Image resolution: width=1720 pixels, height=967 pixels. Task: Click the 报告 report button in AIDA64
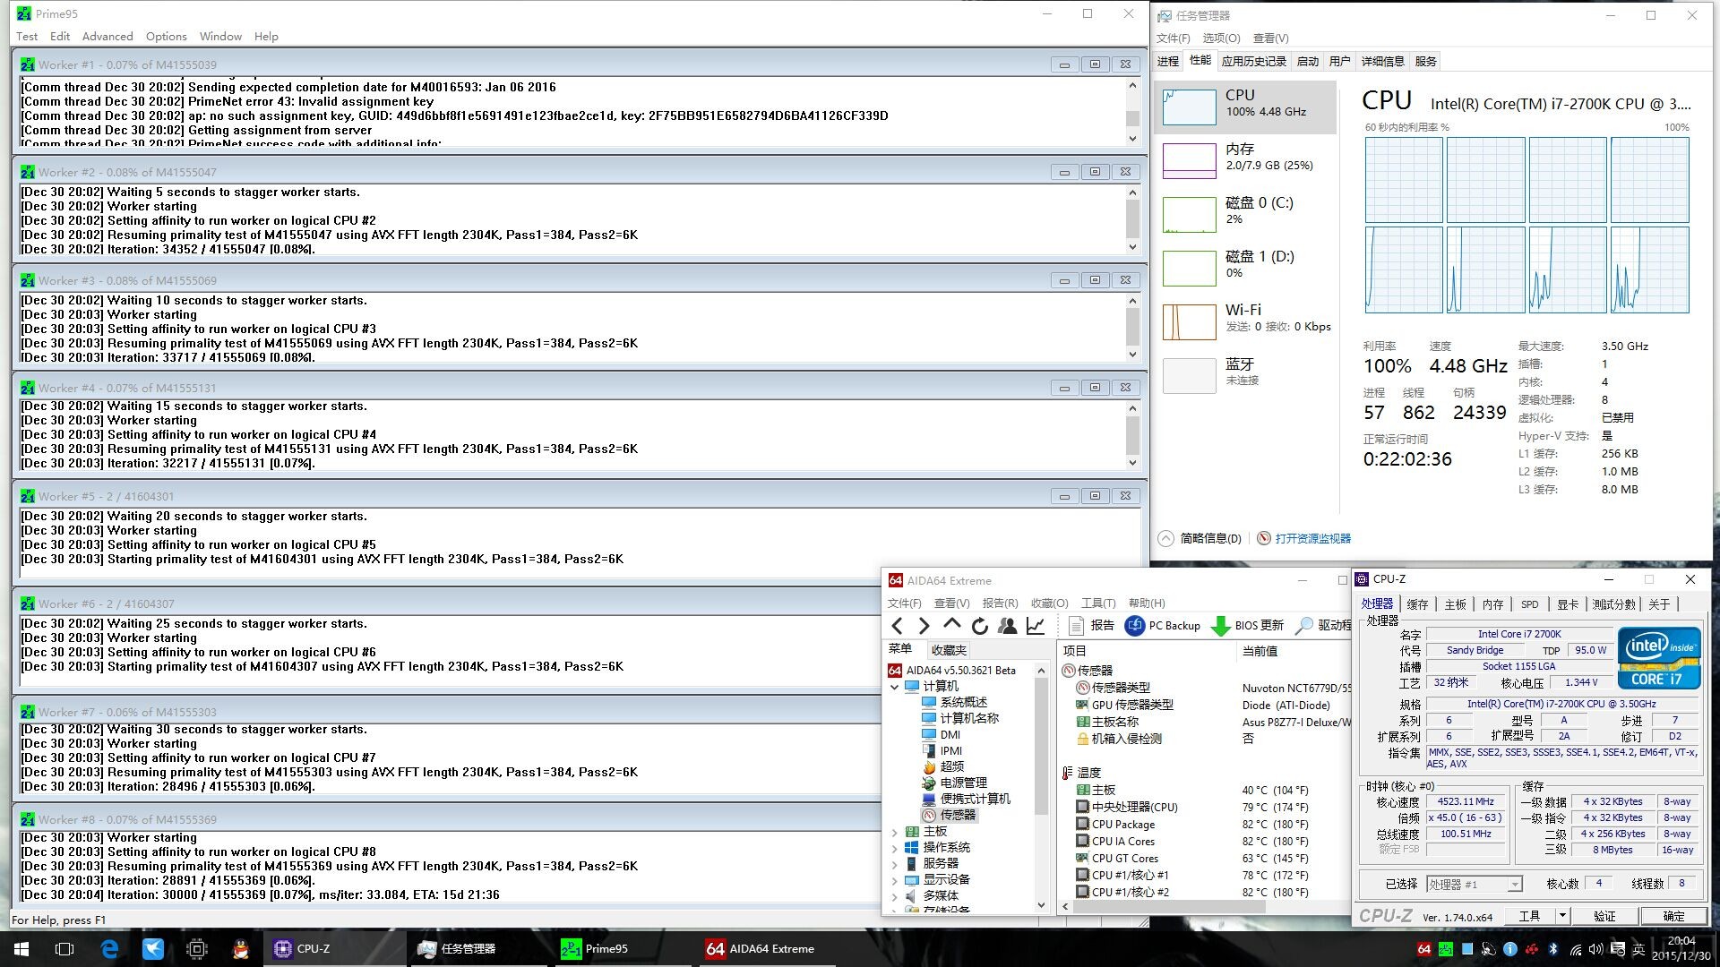click(1091, 626)
